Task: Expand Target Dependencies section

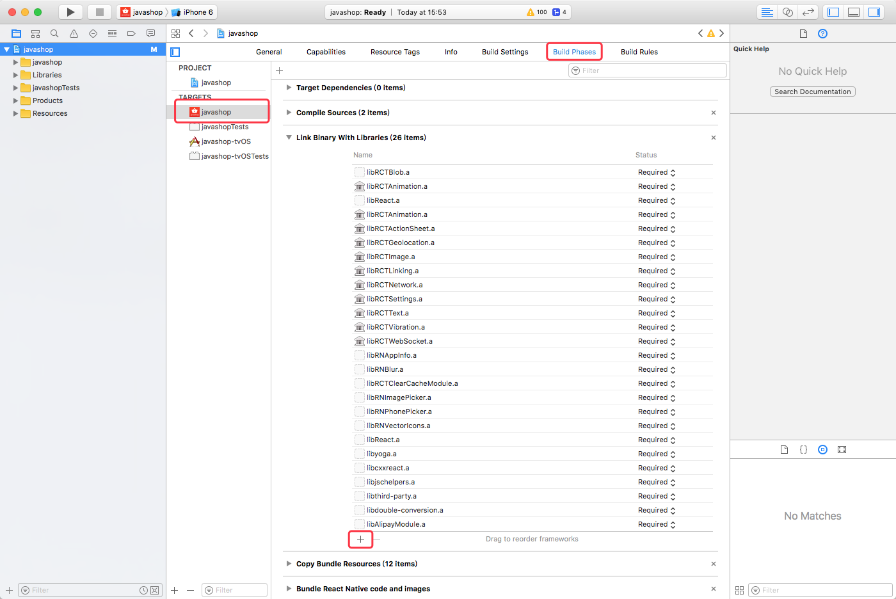Action: [x=289, y=88]
